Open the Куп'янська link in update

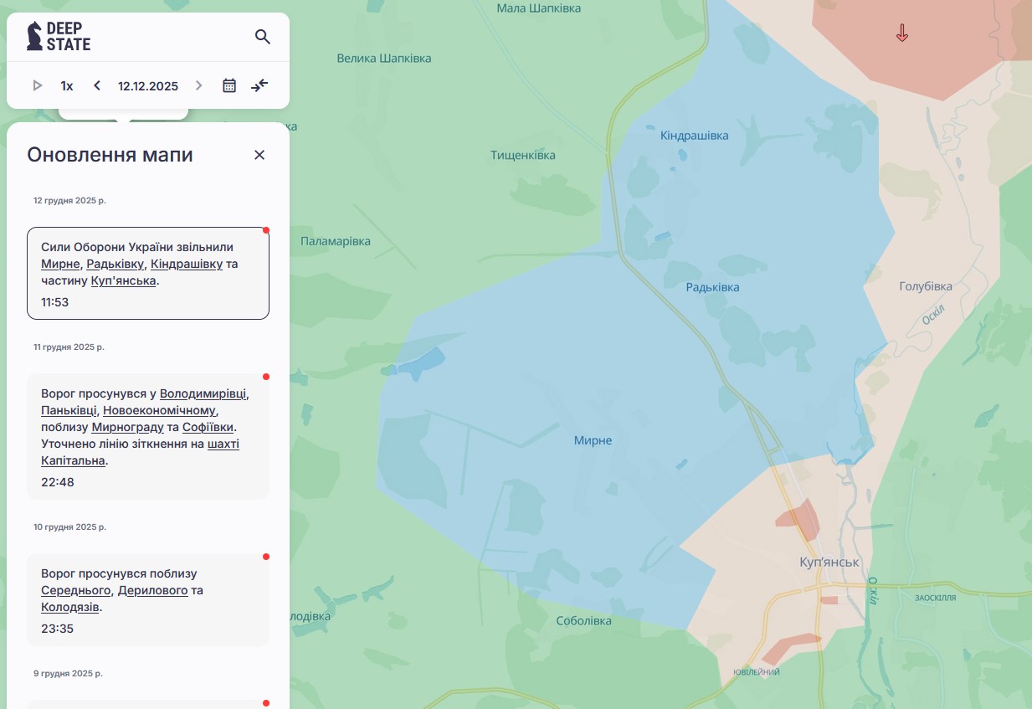tap(124, 280)
